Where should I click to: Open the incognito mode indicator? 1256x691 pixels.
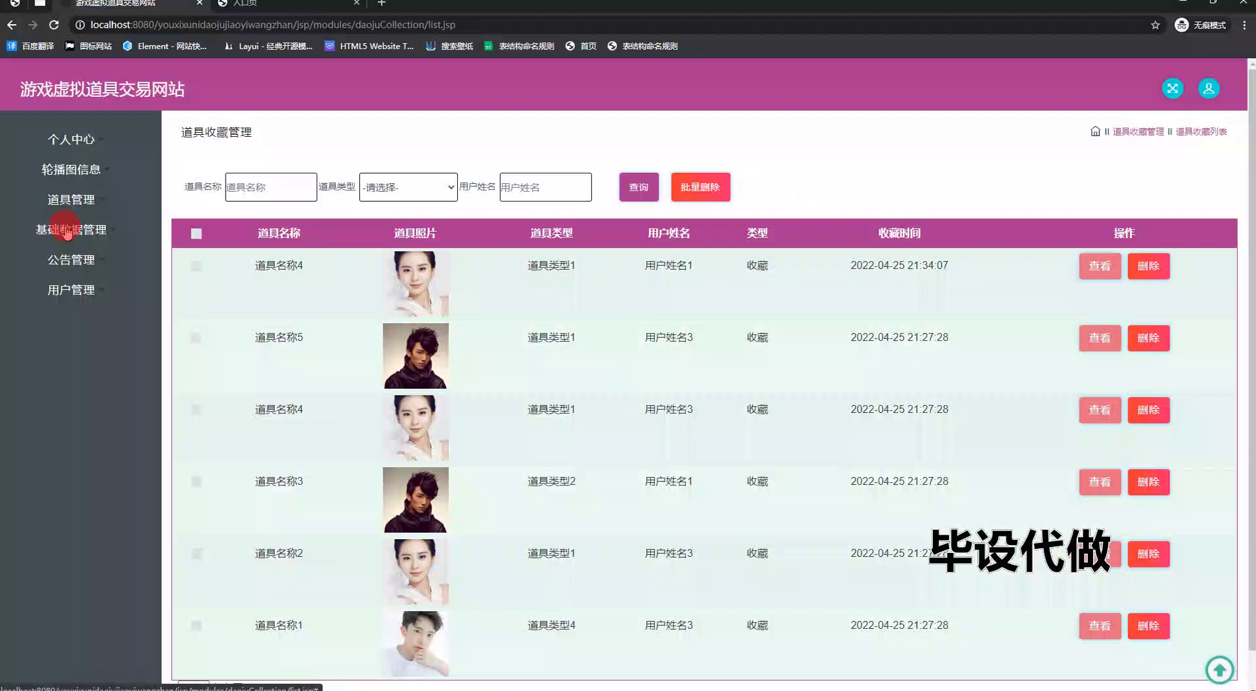(1200, 25)
